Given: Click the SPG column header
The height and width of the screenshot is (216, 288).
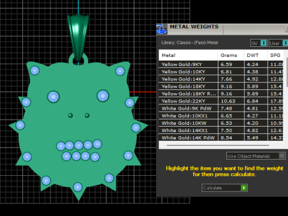Looking at the screenshot, I should point(275,55).
